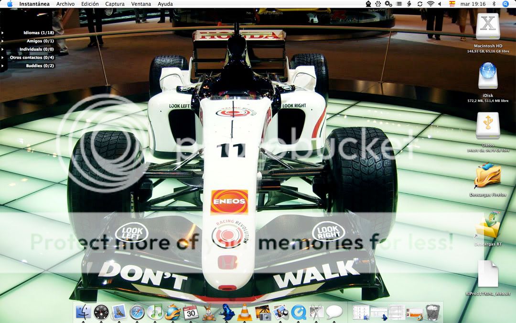Screen dimensions: 516x323
Task: Select the Descargas Firefox folder
Action: coord(487,176)
